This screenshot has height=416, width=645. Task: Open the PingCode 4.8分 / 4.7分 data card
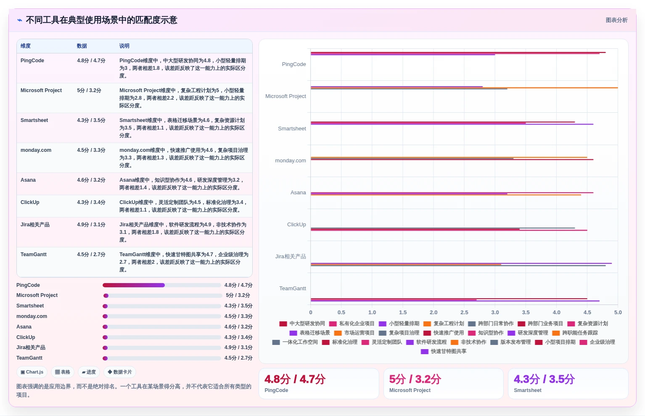pyautogui.click(x=319, y=384)
